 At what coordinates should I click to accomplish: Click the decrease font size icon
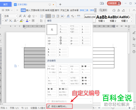pyautogui.click(x=25, y=16)
